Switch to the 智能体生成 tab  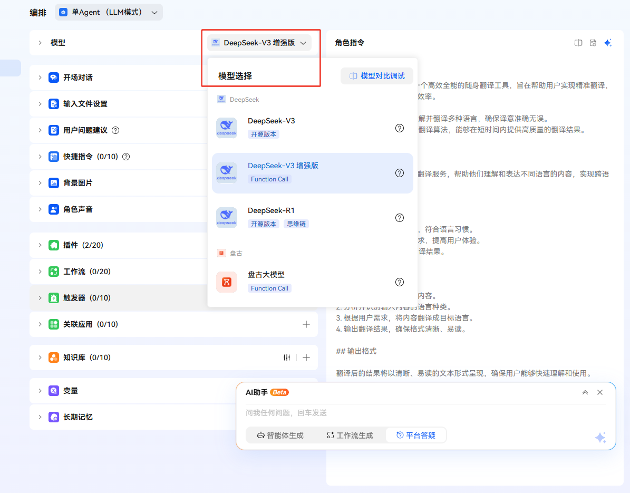coord(280,436)
